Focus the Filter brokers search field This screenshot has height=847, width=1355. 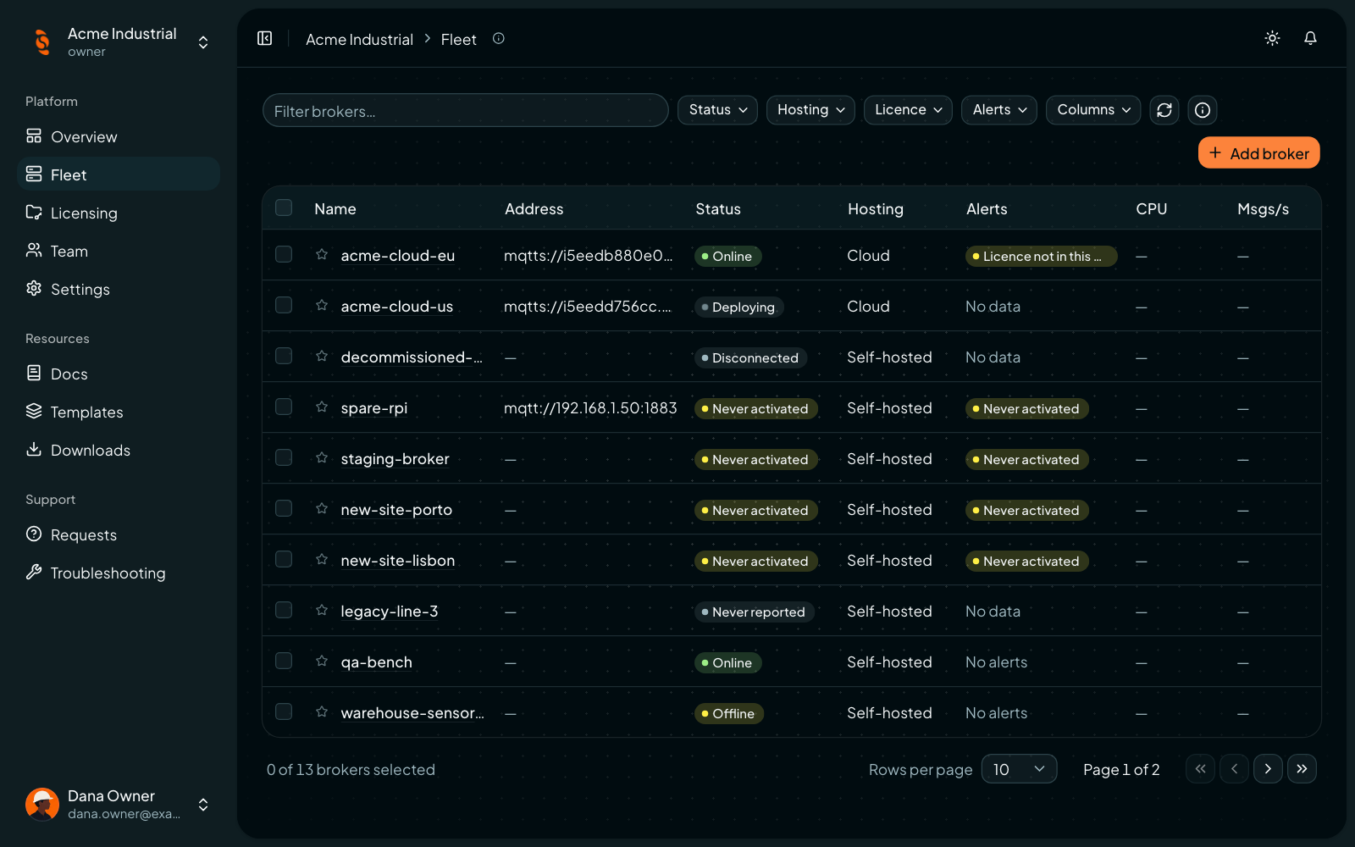(x=466, y=110)
